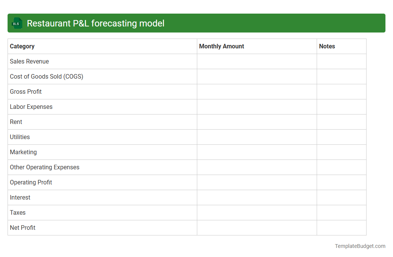The image size is (393, 257).
Task: Click the Other Operating Expenses row
Action: (x=45, y=167)
